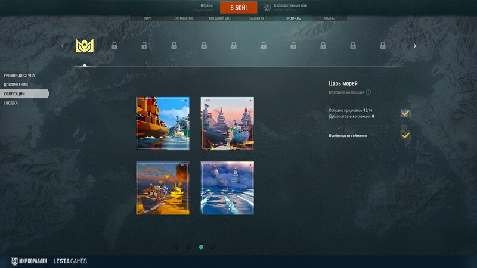Select the gold crown collection emblem
The height and width of the screenshot is (268, 477).
pyautogui.click(x=85, y=46)
